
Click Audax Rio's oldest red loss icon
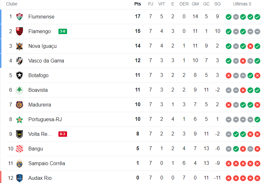(228, 178)
